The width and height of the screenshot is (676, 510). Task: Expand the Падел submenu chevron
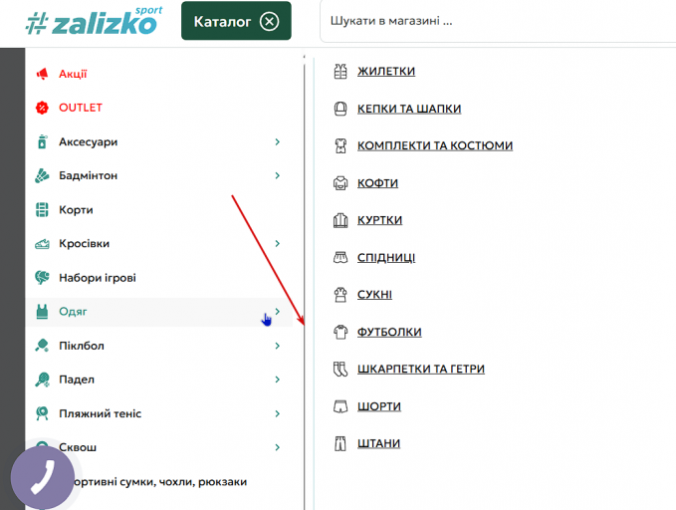277,380
